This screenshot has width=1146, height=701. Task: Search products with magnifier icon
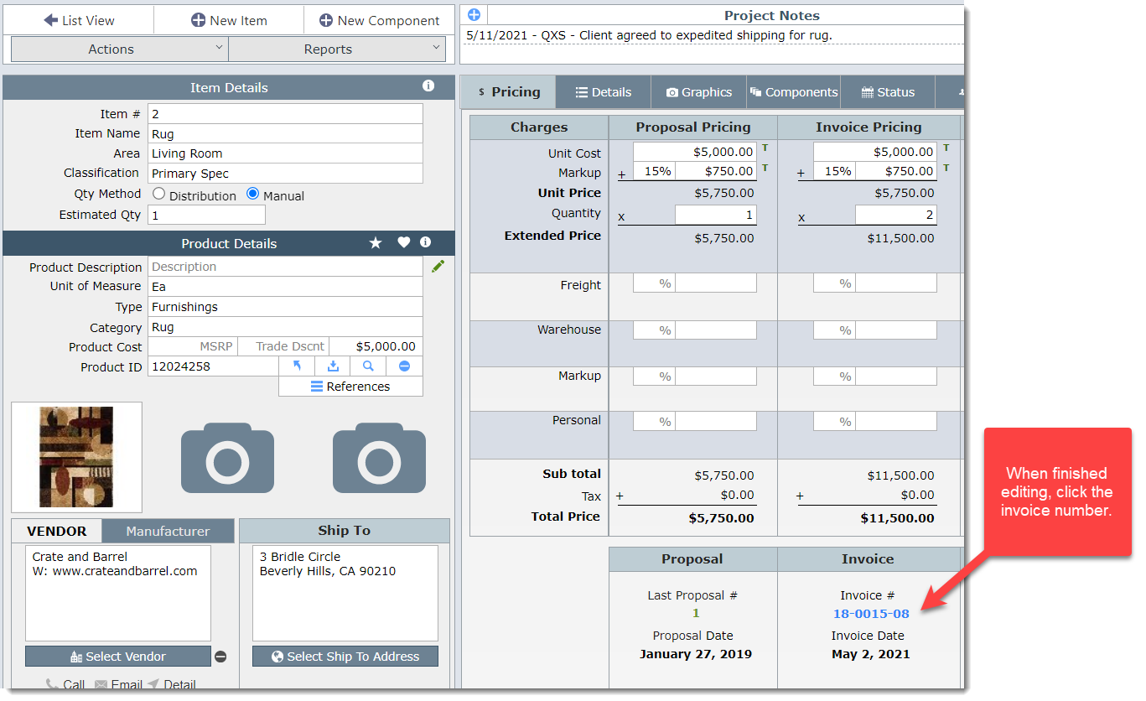pyautogui.click(x=368, y=366)
